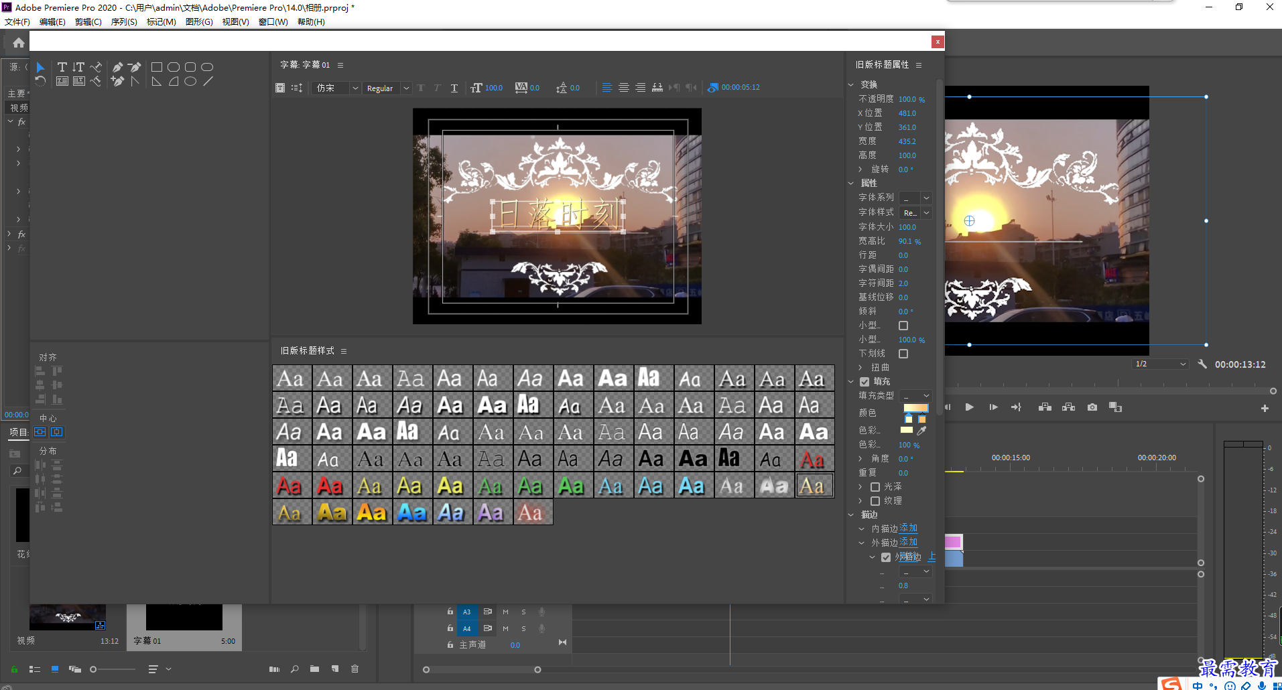Go to Home screen icon

18,43
